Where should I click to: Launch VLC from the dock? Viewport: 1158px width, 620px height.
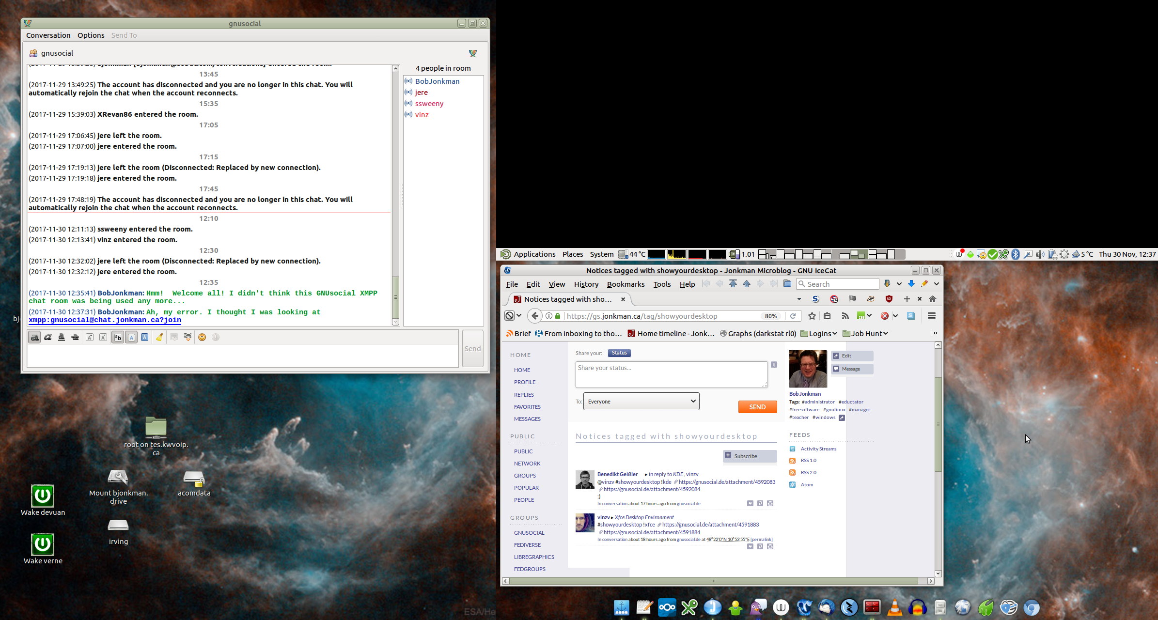(x=894, y=607)
